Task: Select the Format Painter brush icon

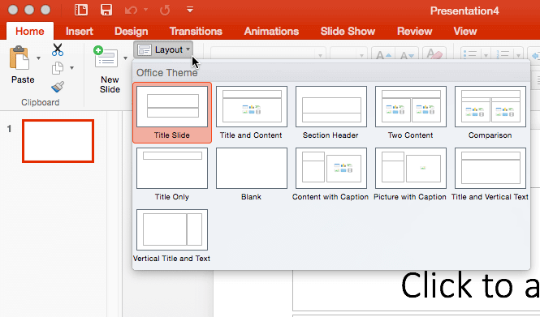Action: [58, 87]
